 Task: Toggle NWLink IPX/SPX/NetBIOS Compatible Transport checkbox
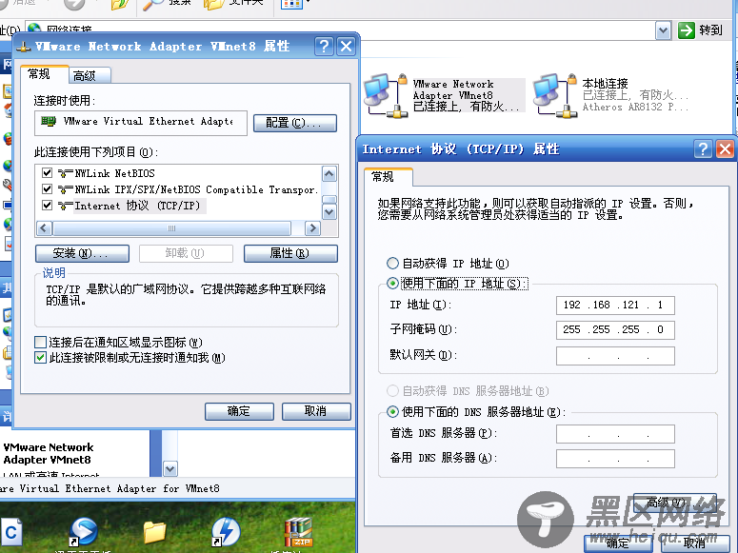tap(47, 189)
